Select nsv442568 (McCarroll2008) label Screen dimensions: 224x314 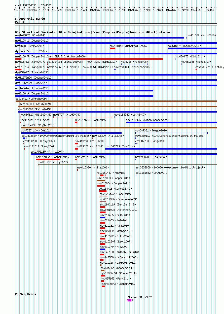[x=119, y=257]
